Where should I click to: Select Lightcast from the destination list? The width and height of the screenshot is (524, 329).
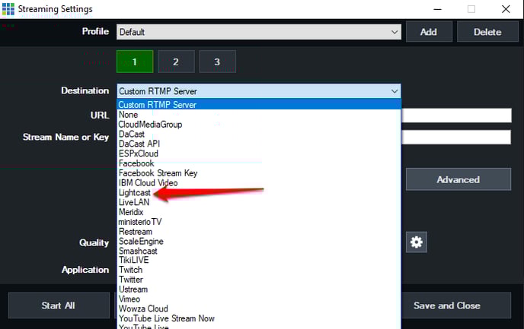point(135,193)
